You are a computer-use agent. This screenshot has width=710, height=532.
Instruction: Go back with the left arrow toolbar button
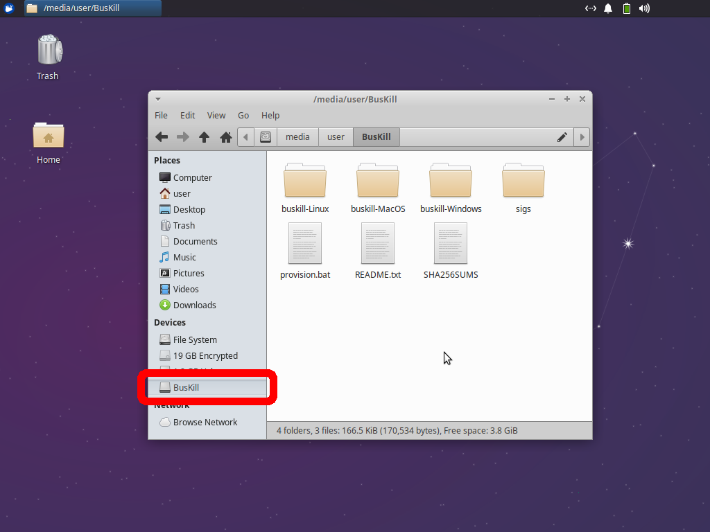(x=162, y=137)
